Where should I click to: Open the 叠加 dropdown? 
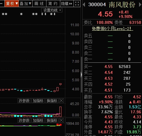(26, 4)
